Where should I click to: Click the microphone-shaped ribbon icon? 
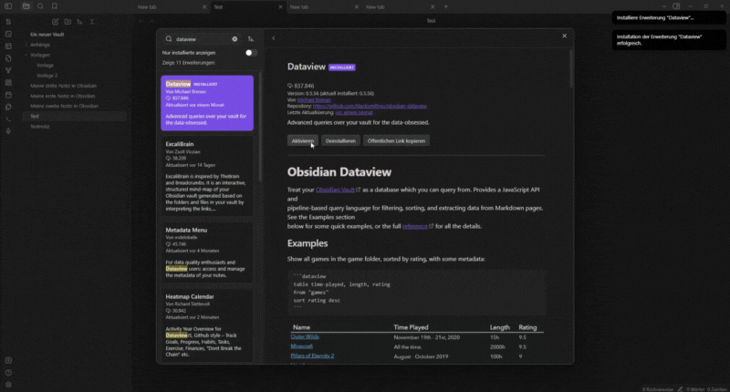pos(8,131)
